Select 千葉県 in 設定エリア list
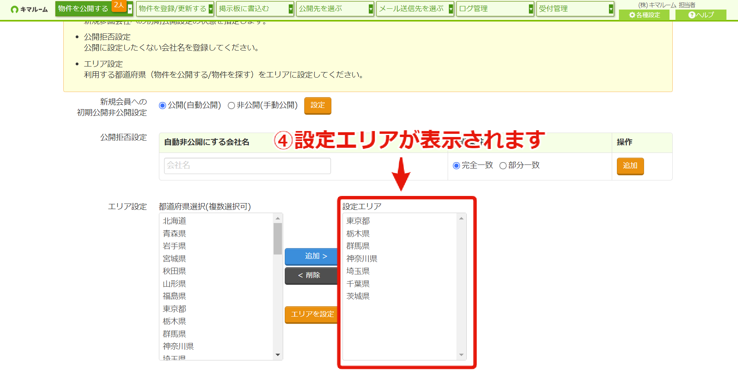The height and width of the screenshot is (370, 738). (x=399, y=284)
